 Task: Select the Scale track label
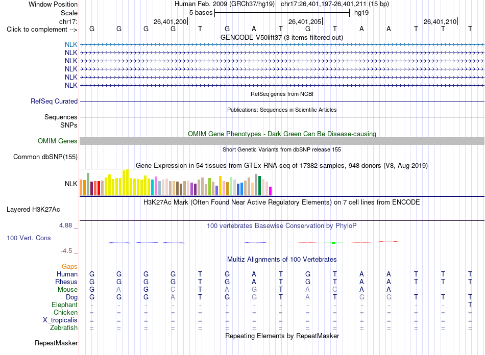coord(69,13)
